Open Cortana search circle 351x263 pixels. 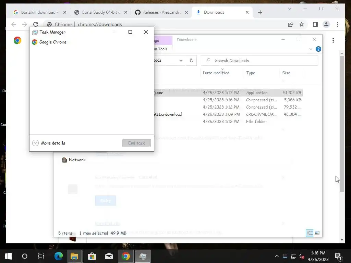tap(25, 256)
